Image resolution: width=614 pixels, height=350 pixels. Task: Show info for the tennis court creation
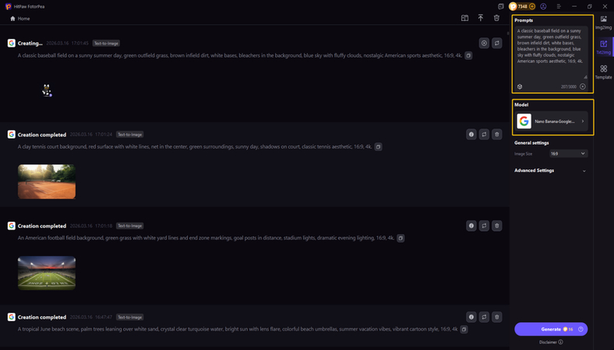(x=471, y=135)
